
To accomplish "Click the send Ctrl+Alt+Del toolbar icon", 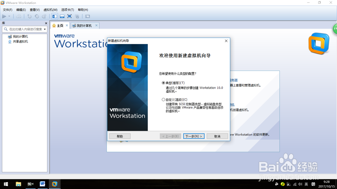I will (x=19, y=16).
